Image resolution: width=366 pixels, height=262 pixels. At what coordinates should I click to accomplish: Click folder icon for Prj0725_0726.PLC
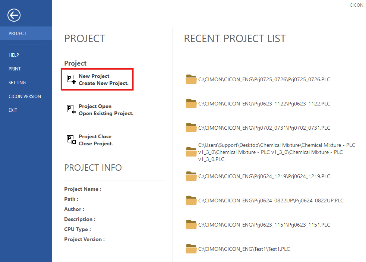(x=191, y=79)
